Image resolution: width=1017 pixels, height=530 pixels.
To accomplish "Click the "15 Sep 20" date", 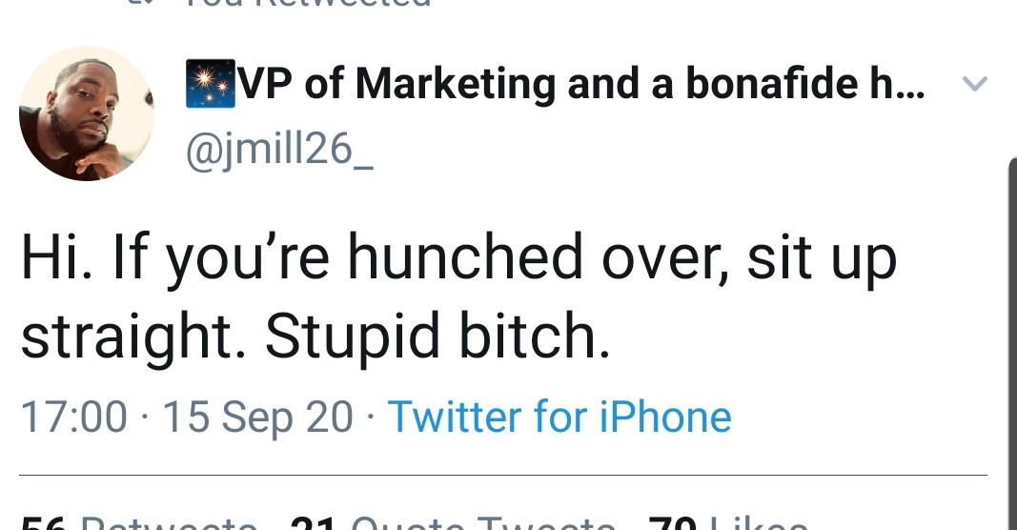I will 257,417.
